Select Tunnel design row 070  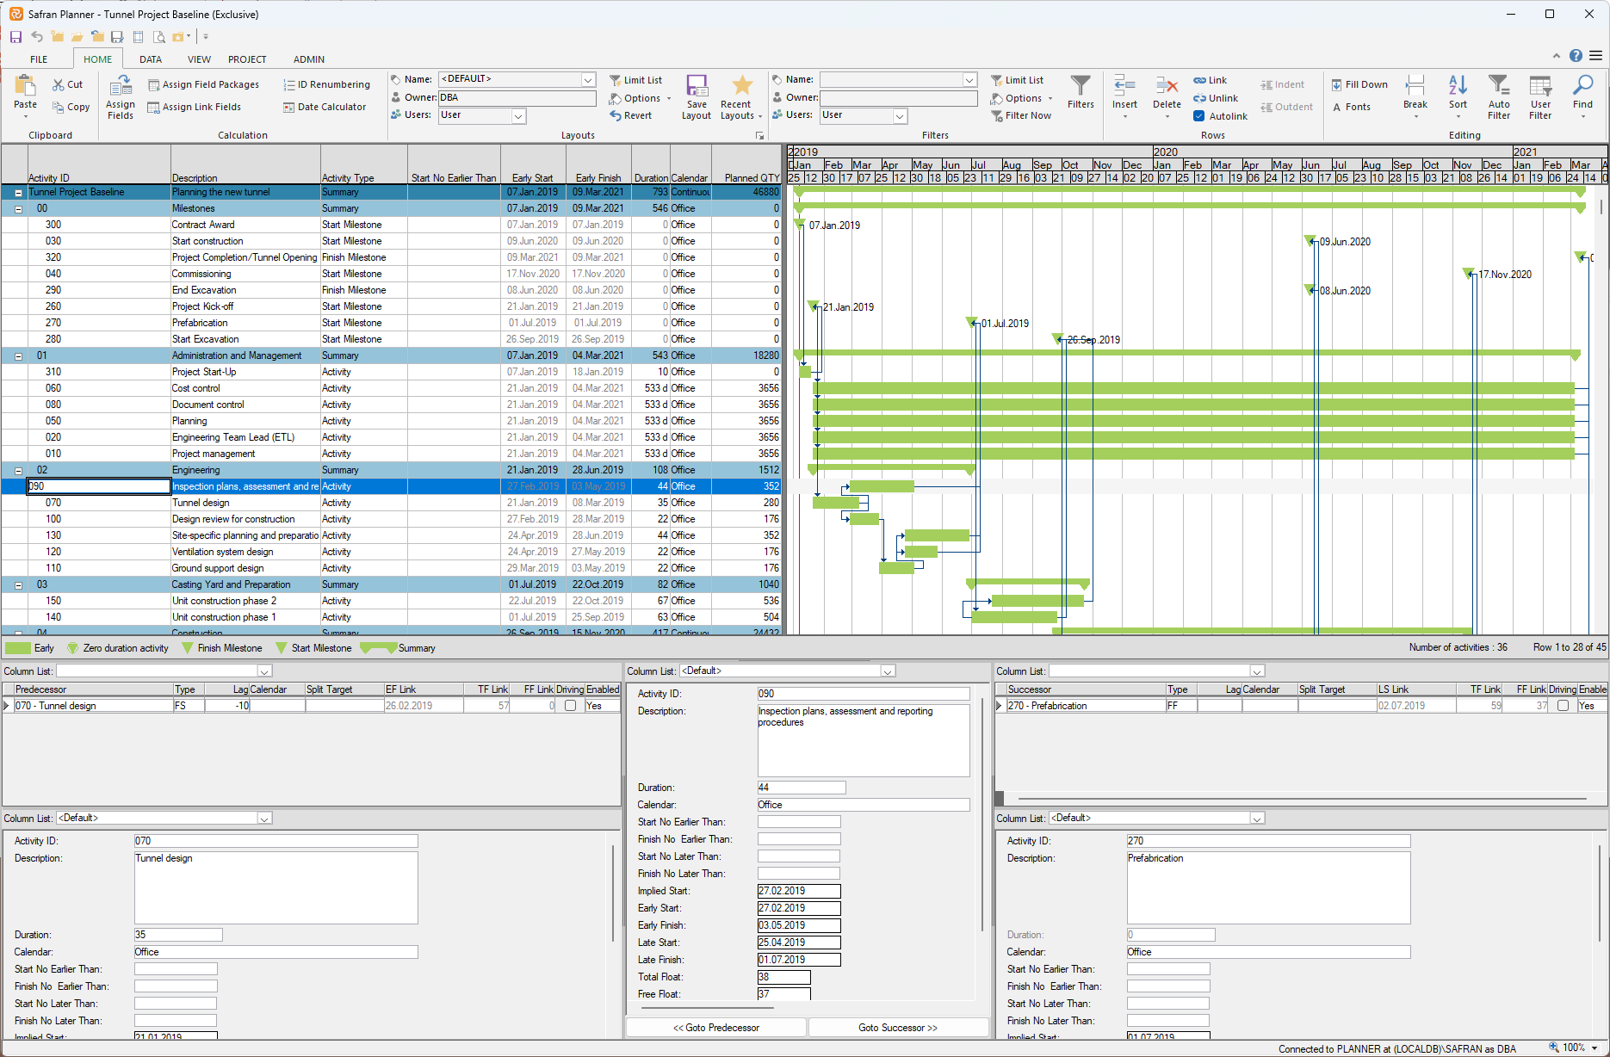coord(391,503)
